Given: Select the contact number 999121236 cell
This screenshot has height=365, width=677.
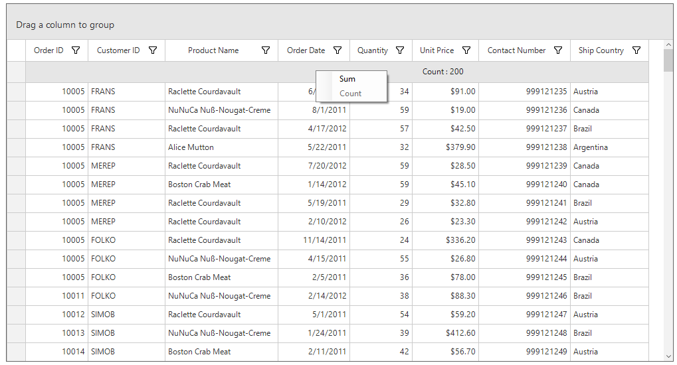Looking at the screenshot, I should 524,110.
